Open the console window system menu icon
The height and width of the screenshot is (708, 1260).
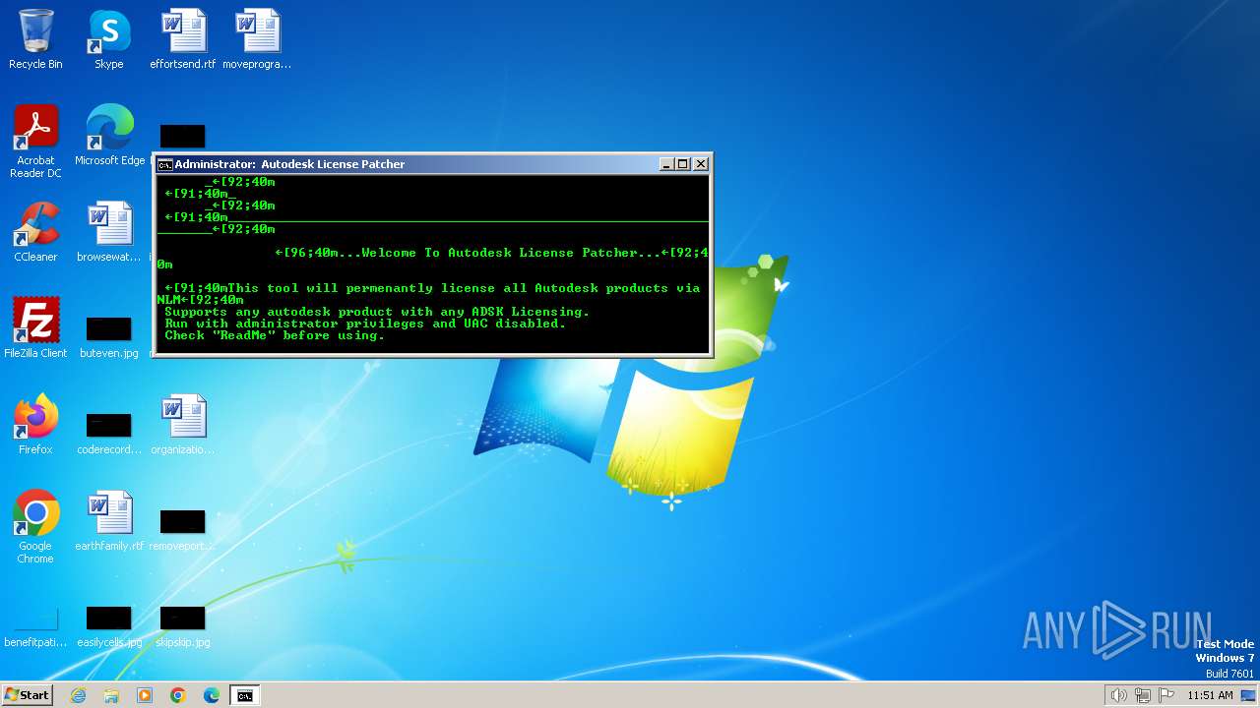(x=165, y=164)
